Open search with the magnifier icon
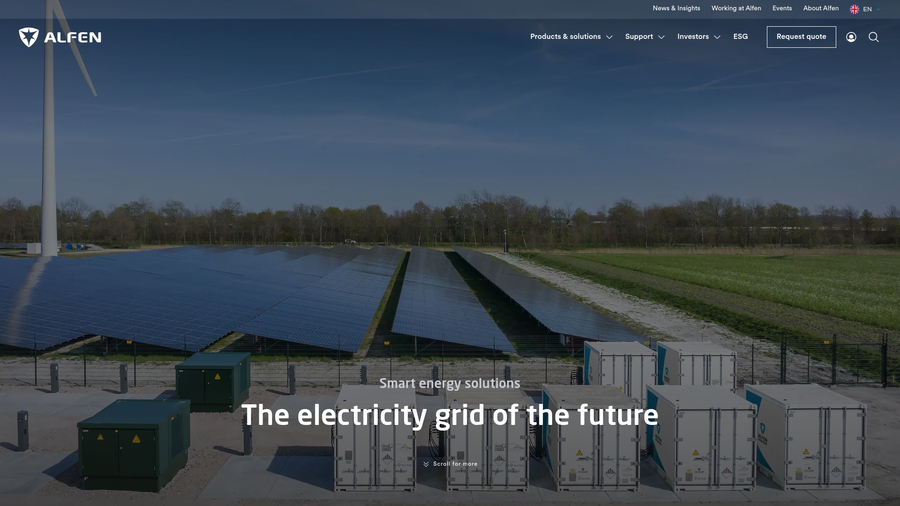 click(x=873, y=37)
